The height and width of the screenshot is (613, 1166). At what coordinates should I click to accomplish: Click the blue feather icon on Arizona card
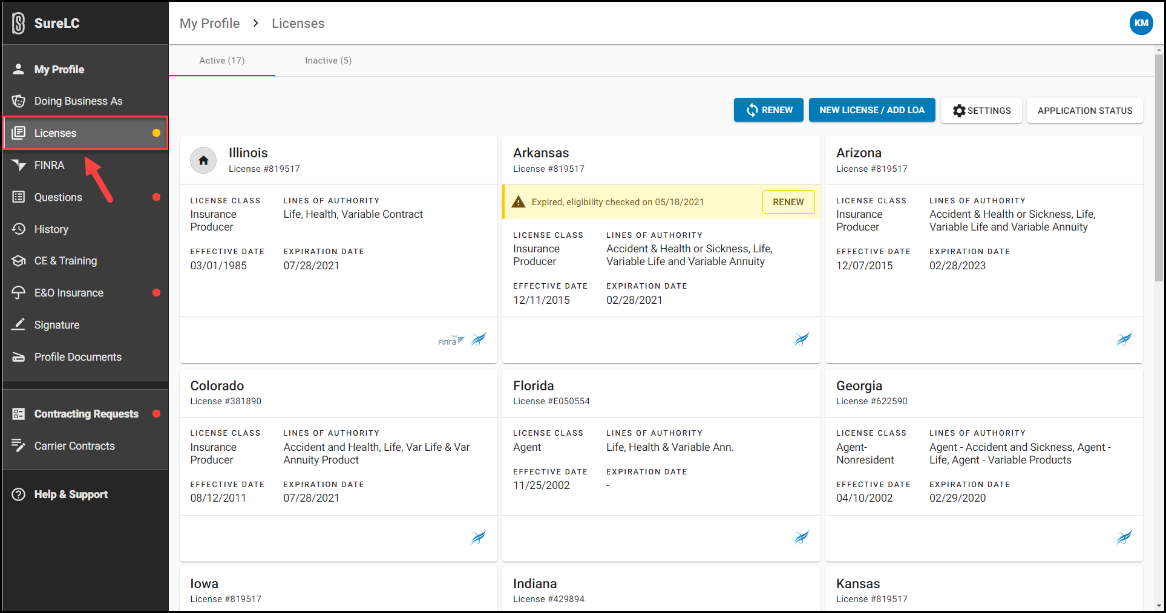(1124, 339)
